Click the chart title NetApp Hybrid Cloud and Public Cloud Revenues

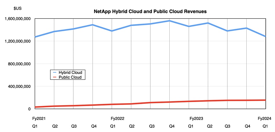coord(150,12)
